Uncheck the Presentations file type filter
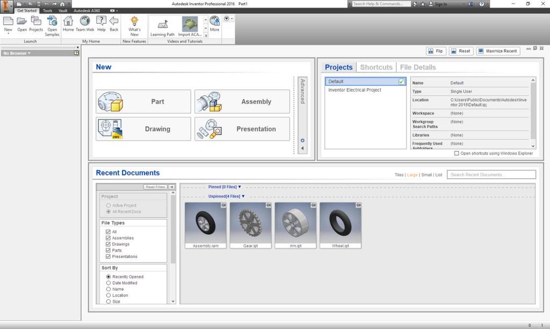This screenshot has width=550, height=329. click(x=108, y=257)
